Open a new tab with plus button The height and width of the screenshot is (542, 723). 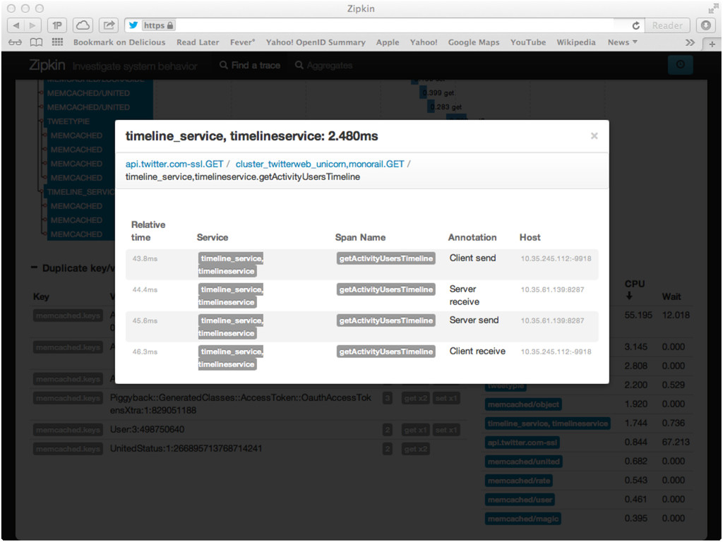712,44
